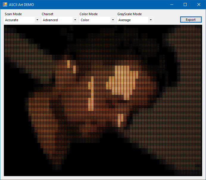The image size is (206, 180).
Task: Close the ASCII Art DEMO window
Action: pyautogui.click(x=199, y=4)
